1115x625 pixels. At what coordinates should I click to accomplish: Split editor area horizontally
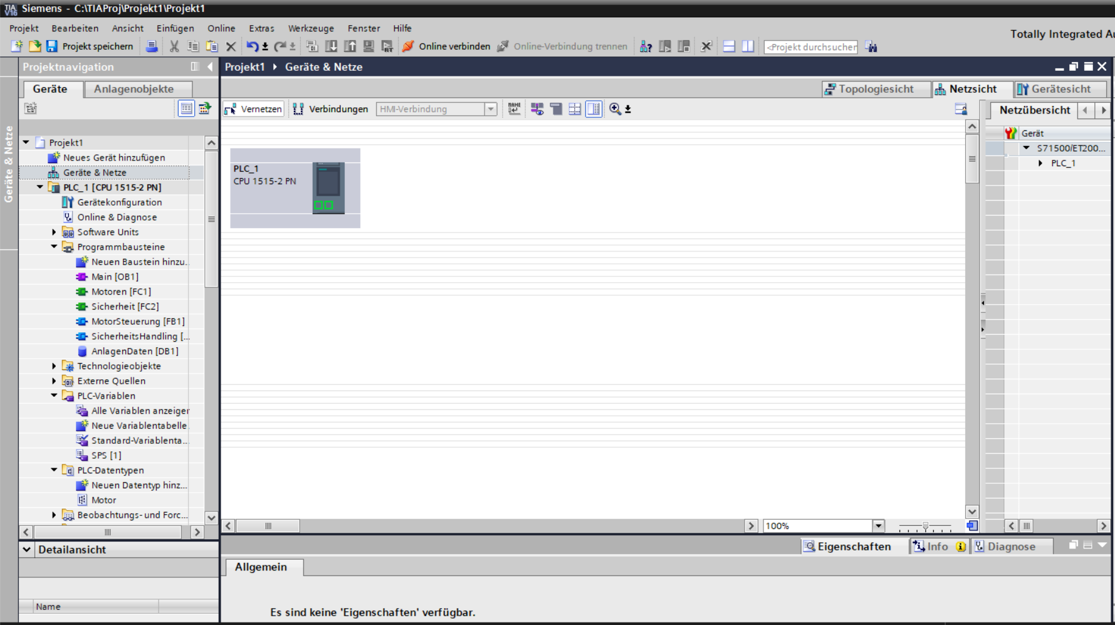pyautogui.click(x=729, y=46)
